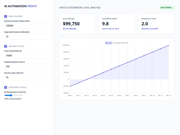Click the Mo 9 data point on chart
The image size is (180, 135).
144,56
